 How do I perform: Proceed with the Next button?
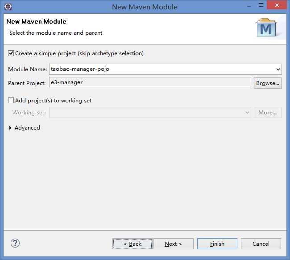[174, 244]
